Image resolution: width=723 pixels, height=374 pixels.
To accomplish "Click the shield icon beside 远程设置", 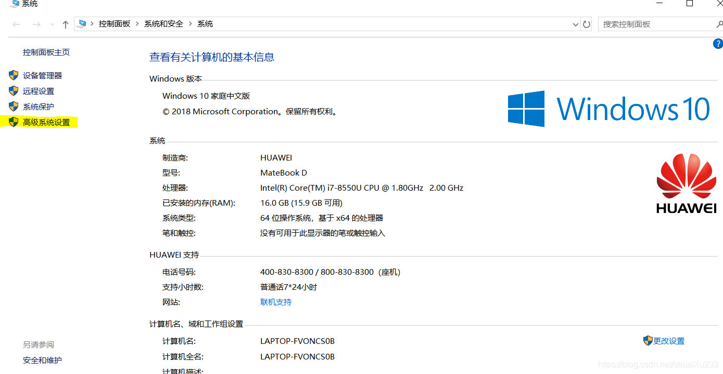I will pos(14,91).
